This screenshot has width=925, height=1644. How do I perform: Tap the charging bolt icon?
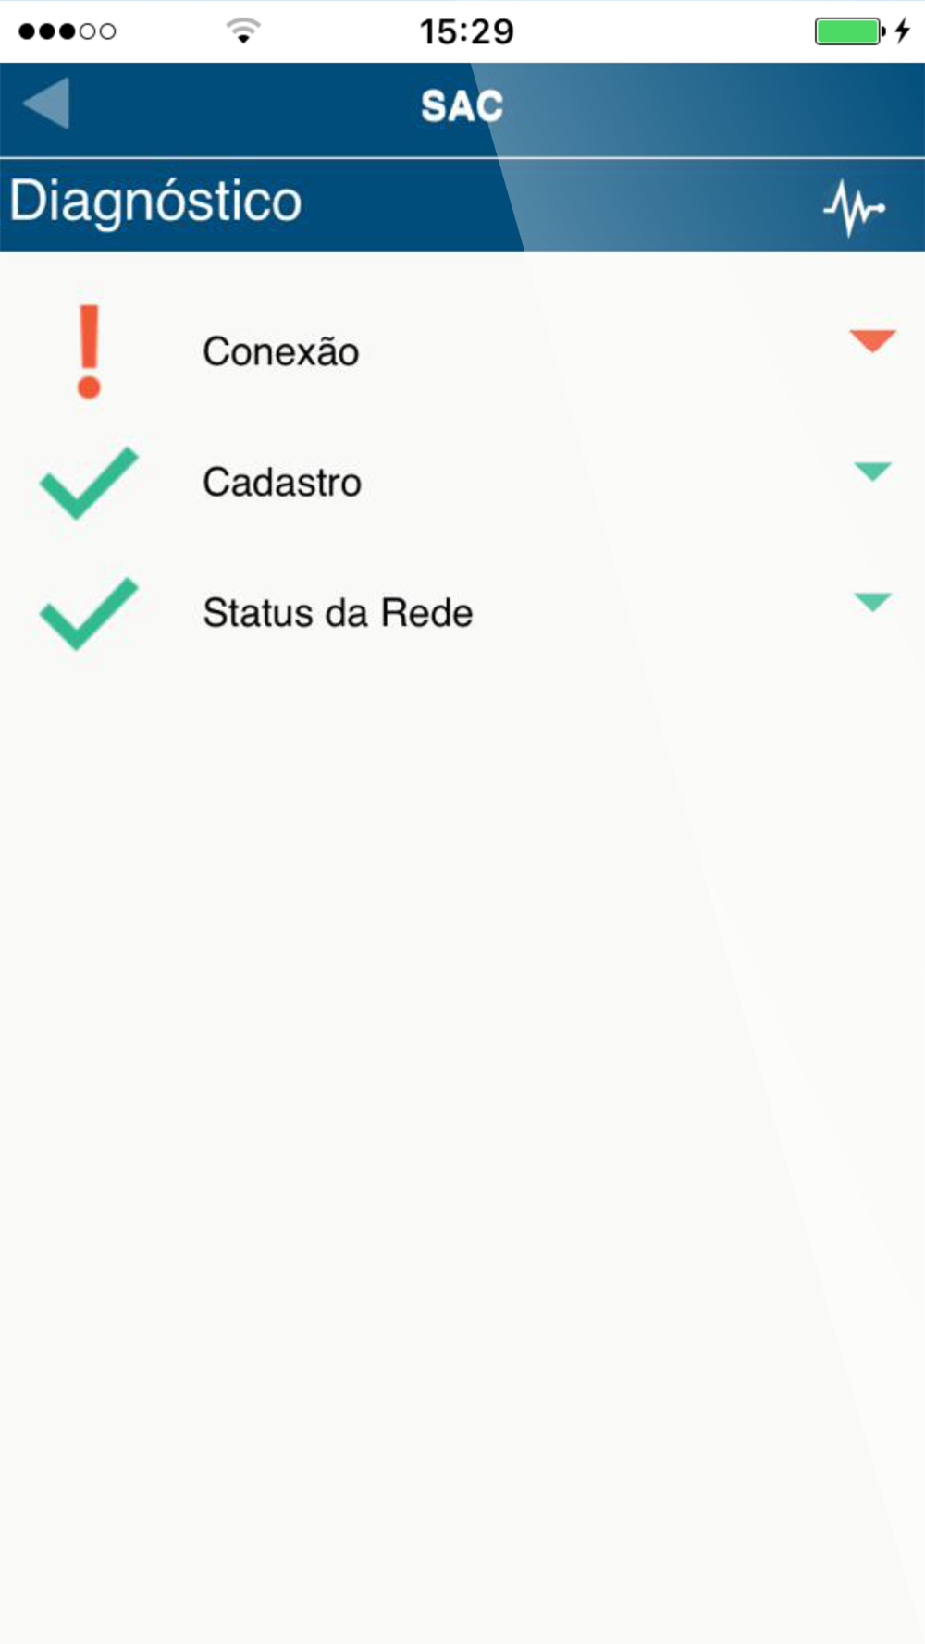tap(903, 31)
